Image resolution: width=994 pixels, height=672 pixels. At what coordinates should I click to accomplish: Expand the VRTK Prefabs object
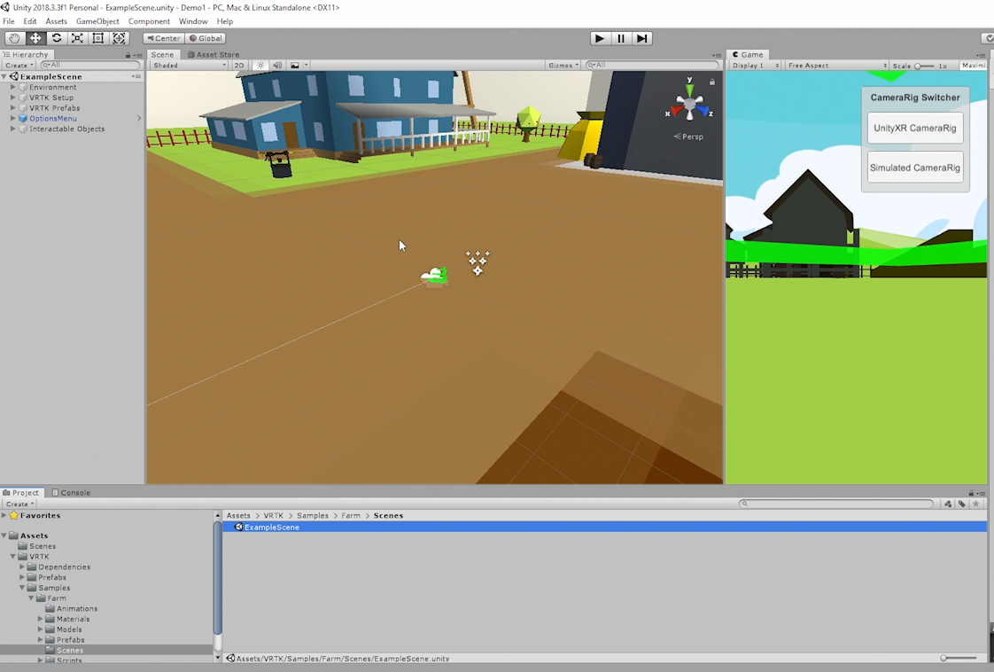click(x=12, y=108)
